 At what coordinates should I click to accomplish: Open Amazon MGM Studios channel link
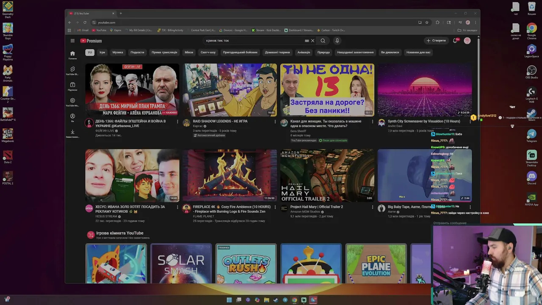pyautogui.click(x=305, y=212)
